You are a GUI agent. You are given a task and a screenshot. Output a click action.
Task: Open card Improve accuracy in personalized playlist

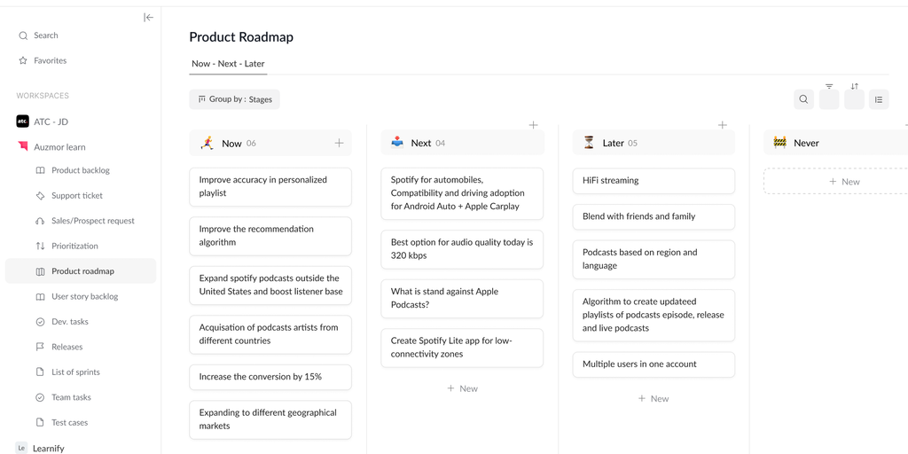coord(270,186)
